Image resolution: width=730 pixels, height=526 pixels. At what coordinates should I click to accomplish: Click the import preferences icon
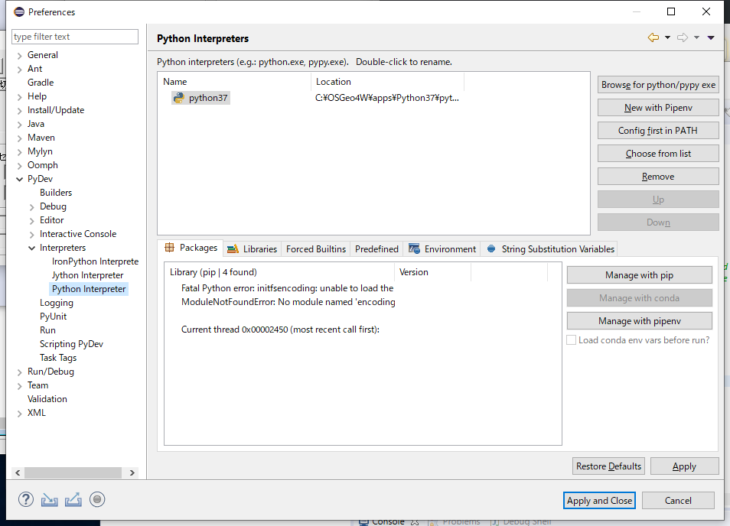coord(49,500)
